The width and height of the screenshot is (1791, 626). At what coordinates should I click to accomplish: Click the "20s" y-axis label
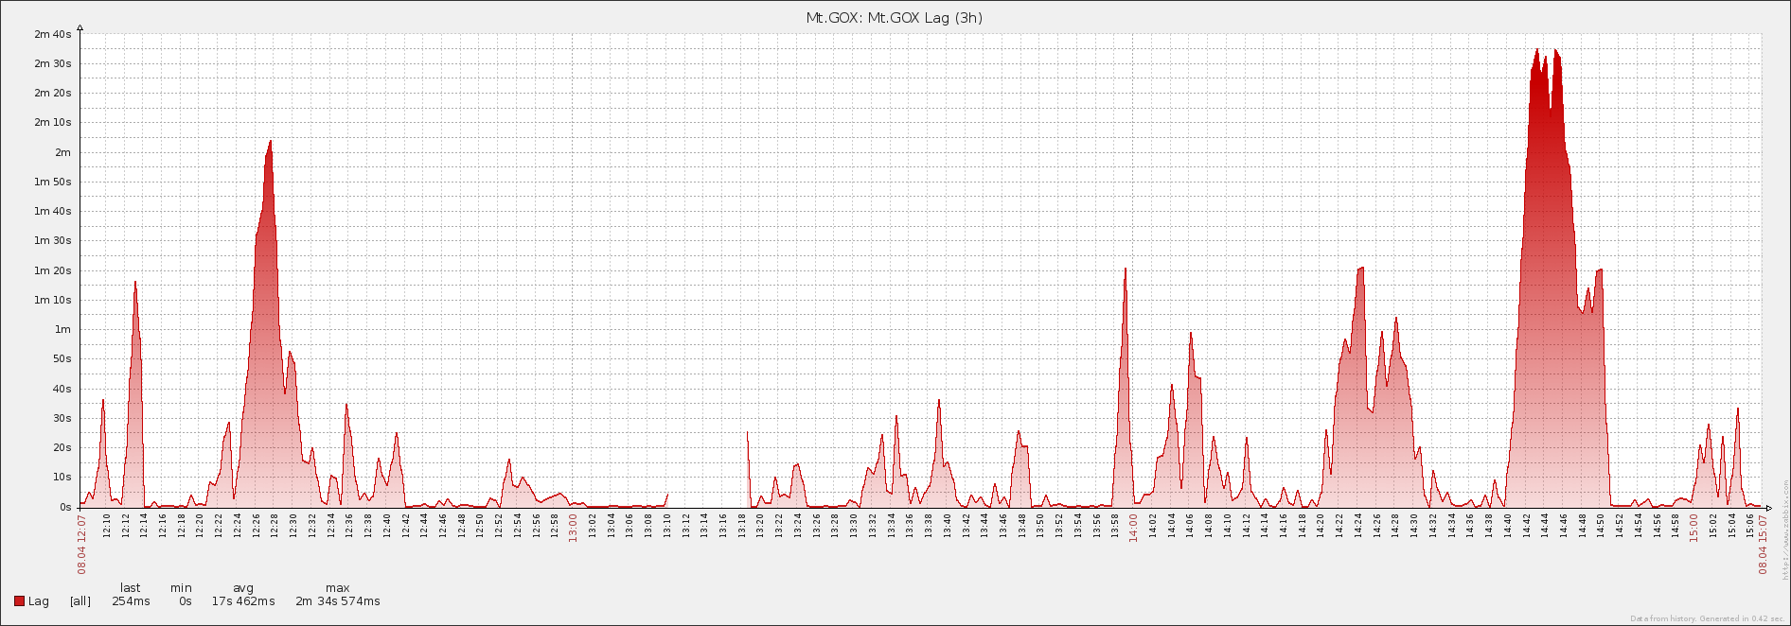click(x=62, y=448)
